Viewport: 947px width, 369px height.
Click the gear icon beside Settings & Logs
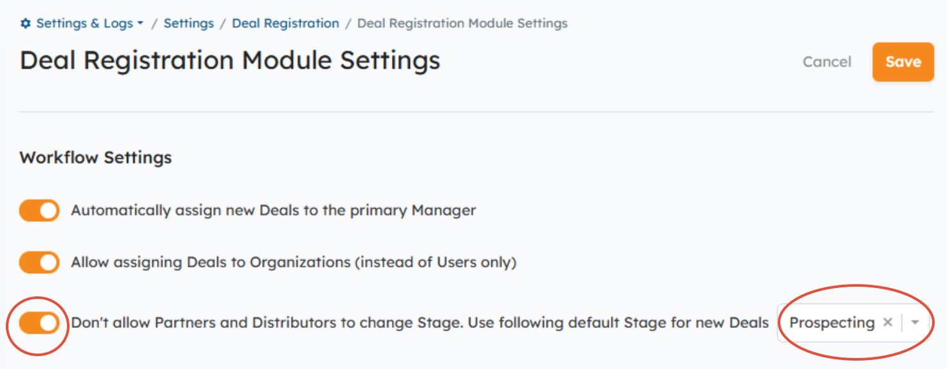(x=26, y=24)
